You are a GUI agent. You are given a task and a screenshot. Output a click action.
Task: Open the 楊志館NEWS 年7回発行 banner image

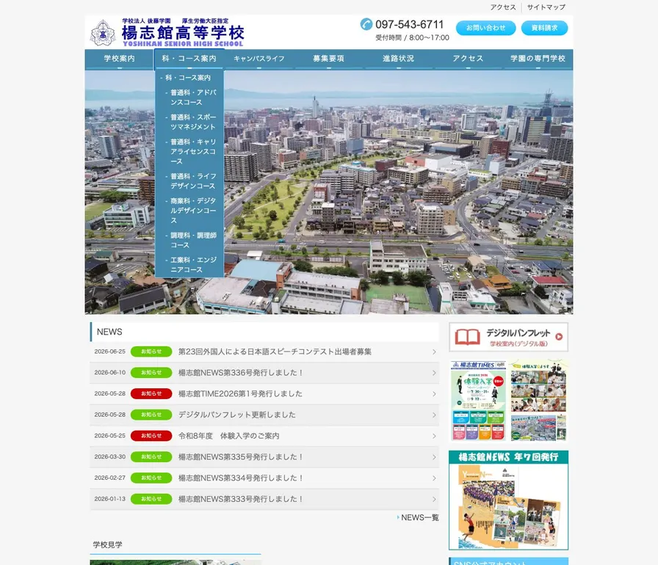(509, 500)
